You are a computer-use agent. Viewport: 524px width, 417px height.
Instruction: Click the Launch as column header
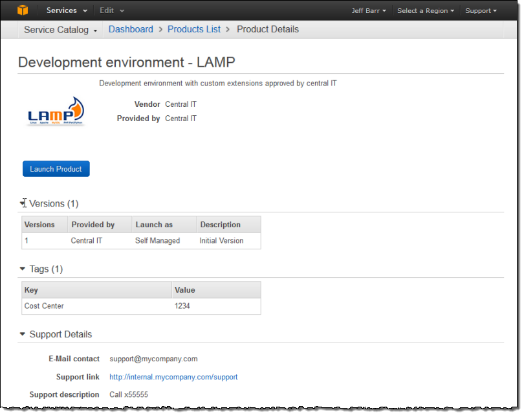pos(154,225)
